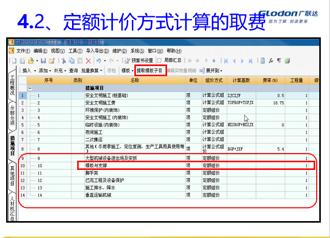
Task: Open the 文件(F) menu
Action: [23, 51]
